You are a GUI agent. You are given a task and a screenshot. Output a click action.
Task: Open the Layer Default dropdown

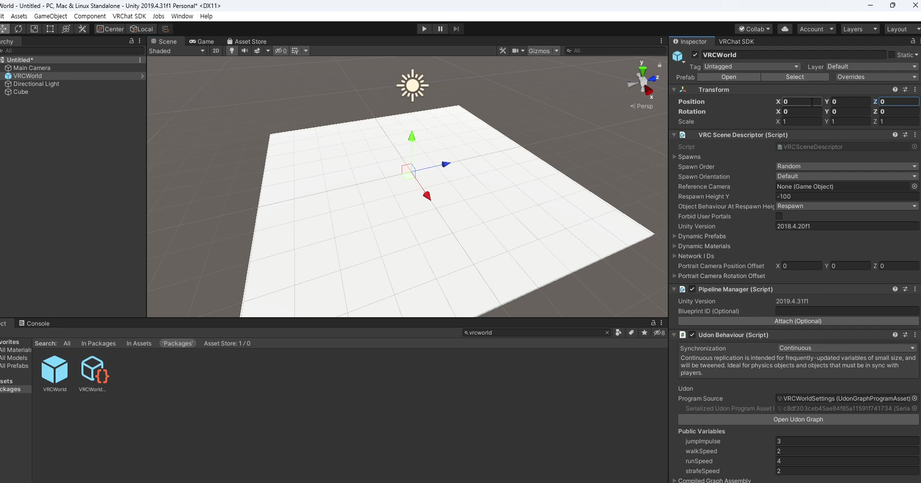872,67
